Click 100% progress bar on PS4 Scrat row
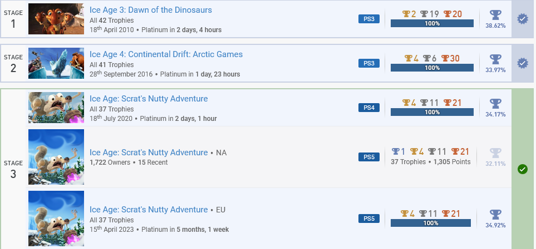The width and height of the screenshot is (536, 249). 432,112
